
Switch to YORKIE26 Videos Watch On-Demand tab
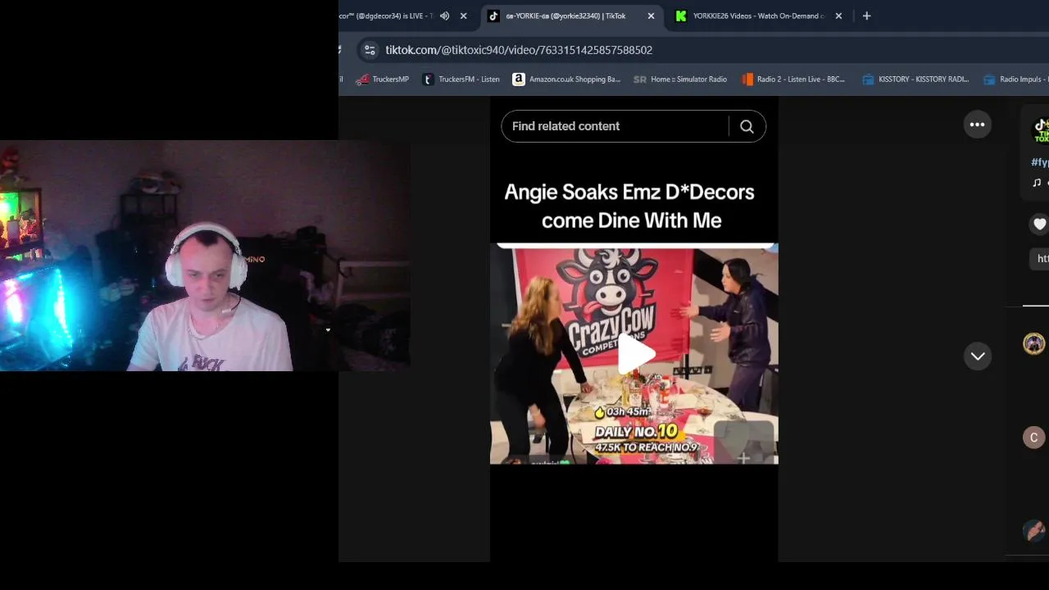tap(758, 16)
